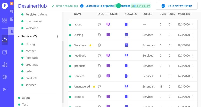Open three-dot menu for closing row
The width and height of the screenshot is (201, 107).
pyautogui.click(x=192, y=35)
